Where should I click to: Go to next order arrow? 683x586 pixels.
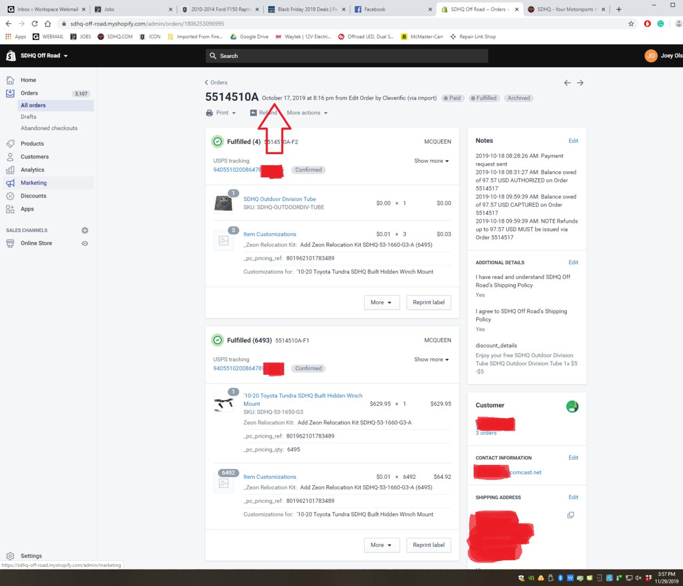pos(580,83)
